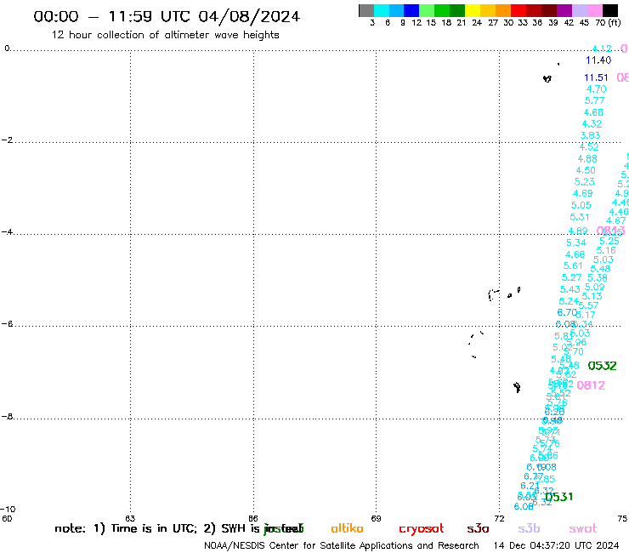Select the 5.77 wave height reading
The image size is (629, 553).
coord(594,100)
